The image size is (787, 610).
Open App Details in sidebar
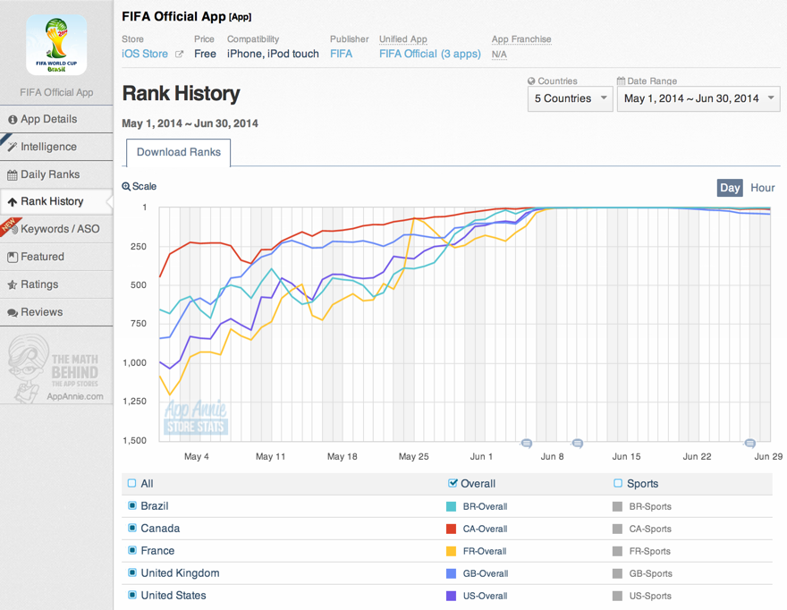point(56,119)
